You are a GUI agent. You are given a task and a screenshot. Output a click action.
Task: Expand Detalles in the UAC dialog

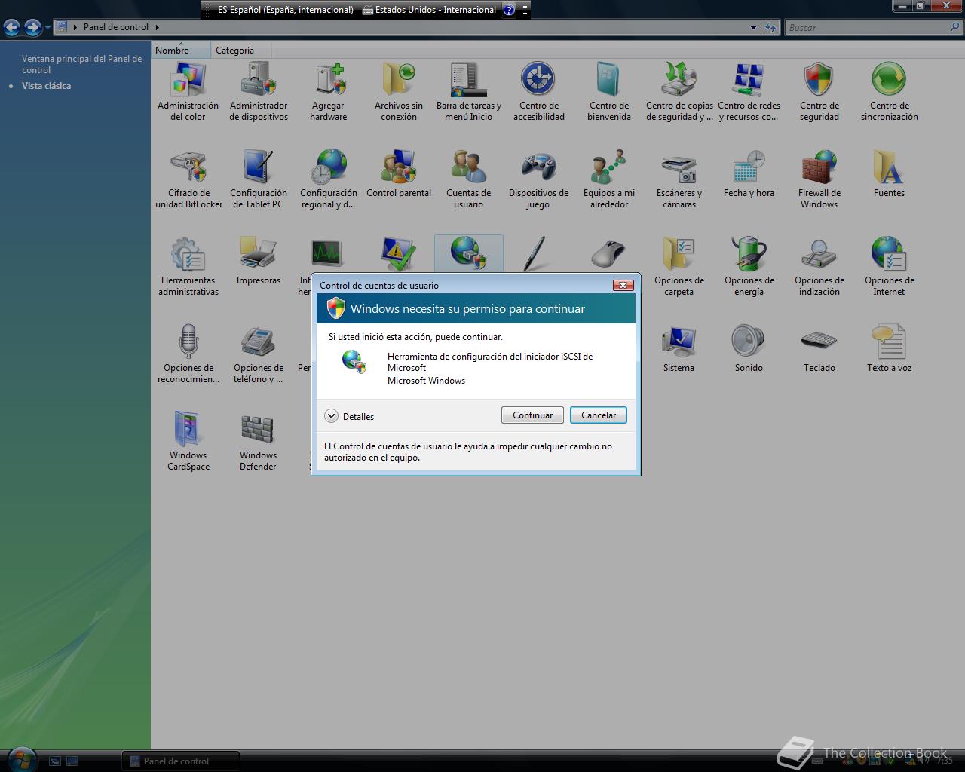[x=349, y=416]
